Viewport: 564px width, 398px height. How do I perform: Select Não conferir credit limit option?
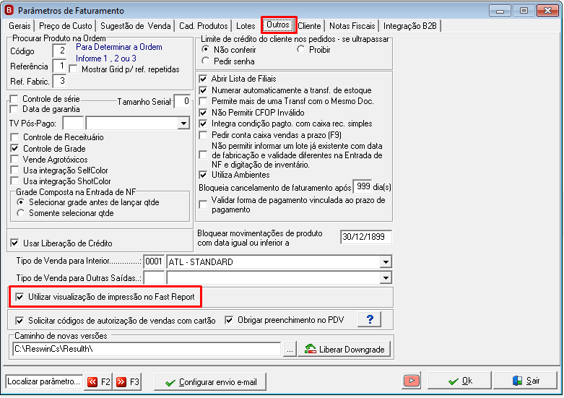pyautogui.click(x=205, y=49)
